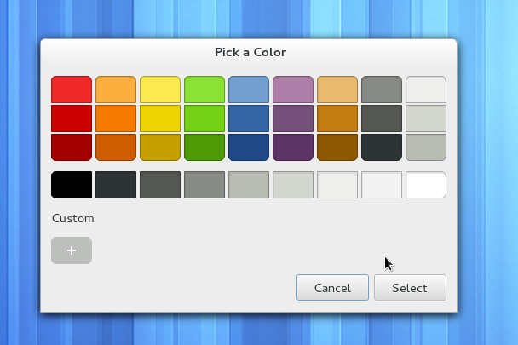518x345 pixels.
Task: Pick the lightest butter yellow swatch
Action: point(160,89)
